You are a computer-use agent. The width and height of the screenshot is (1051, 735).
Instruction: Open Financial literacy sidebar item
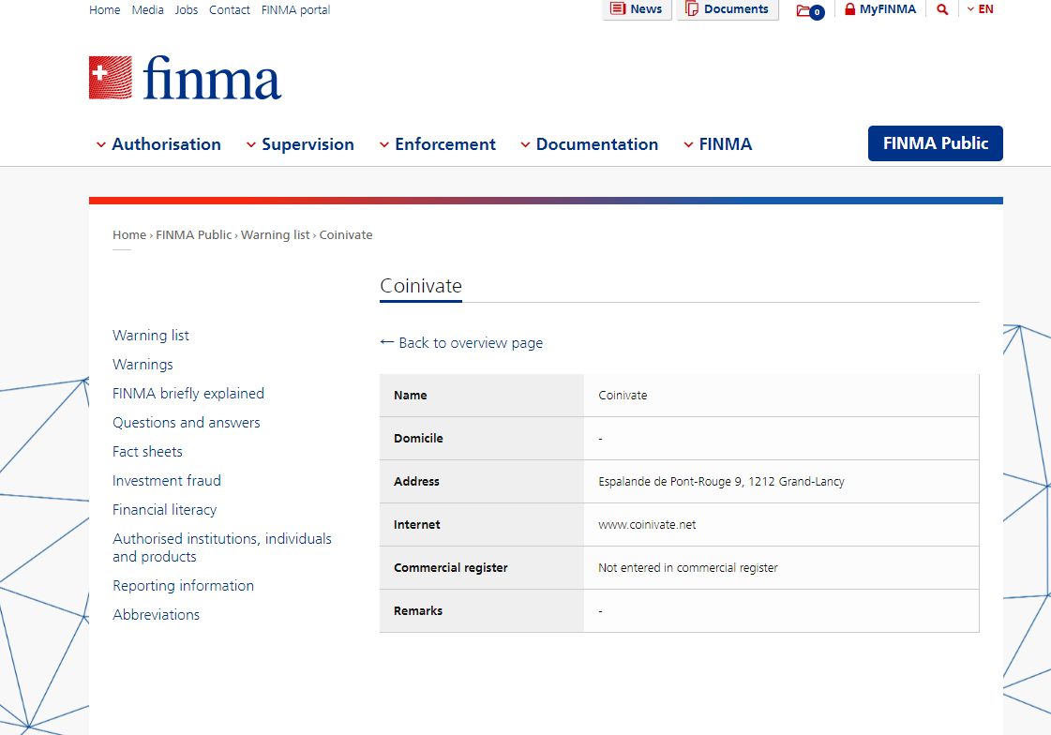[x=165, y=510]
